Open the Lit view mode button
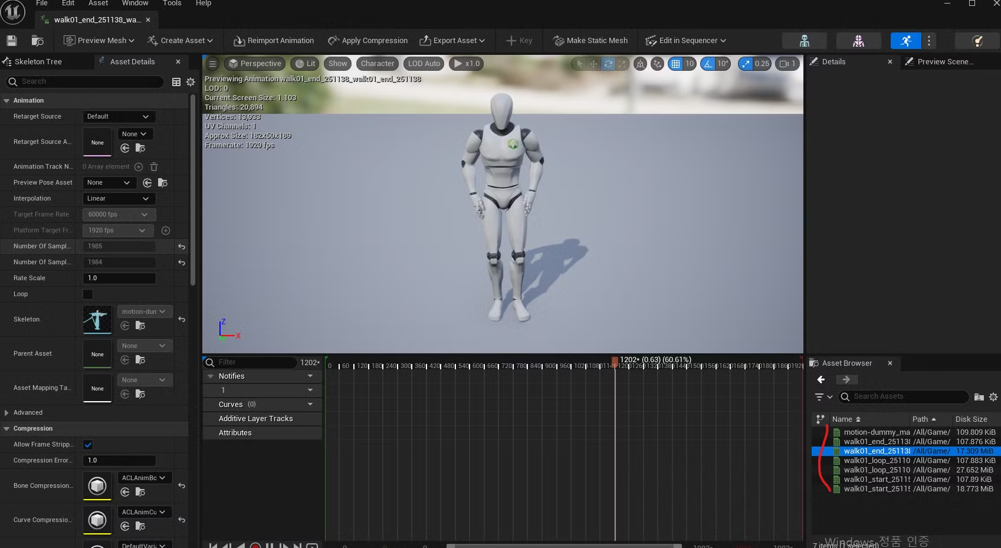1001x548 pixels. (305, 64)
